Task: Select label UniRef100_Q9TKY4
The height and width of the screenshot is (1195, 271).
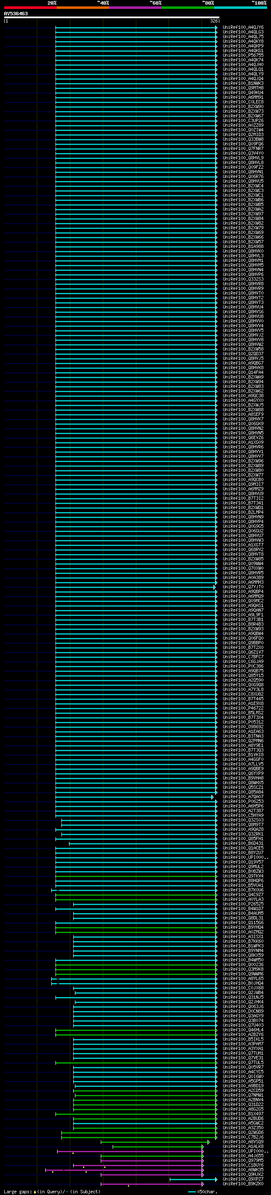Action: (x=243, y=876)
